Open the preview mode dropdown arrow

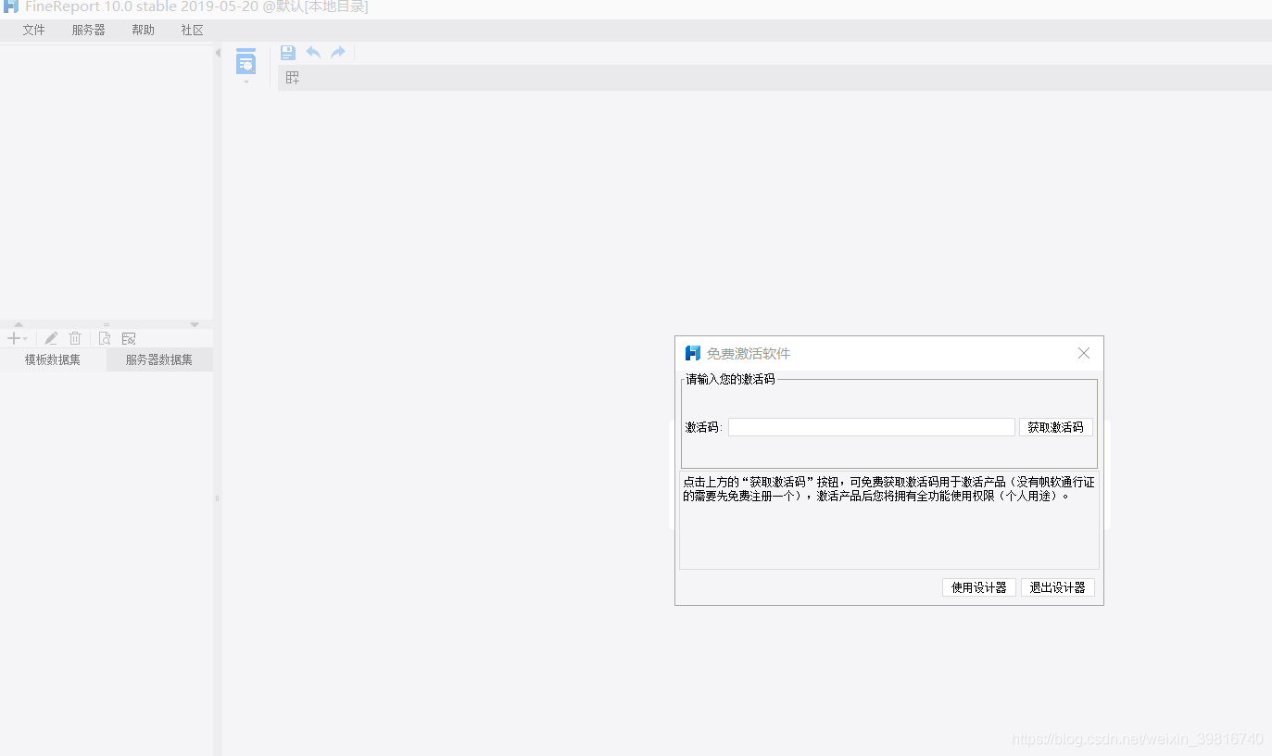tap(246, 82)
